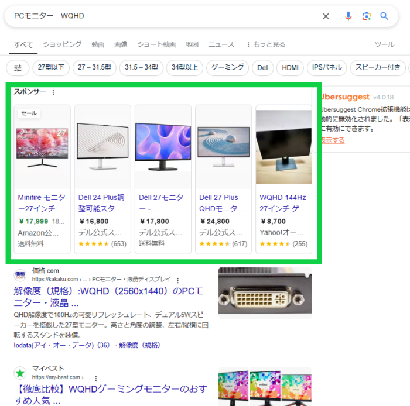Screen dimensions: 410x406
Task: Click the ¥24,800 price
Action: pos(215,221)
